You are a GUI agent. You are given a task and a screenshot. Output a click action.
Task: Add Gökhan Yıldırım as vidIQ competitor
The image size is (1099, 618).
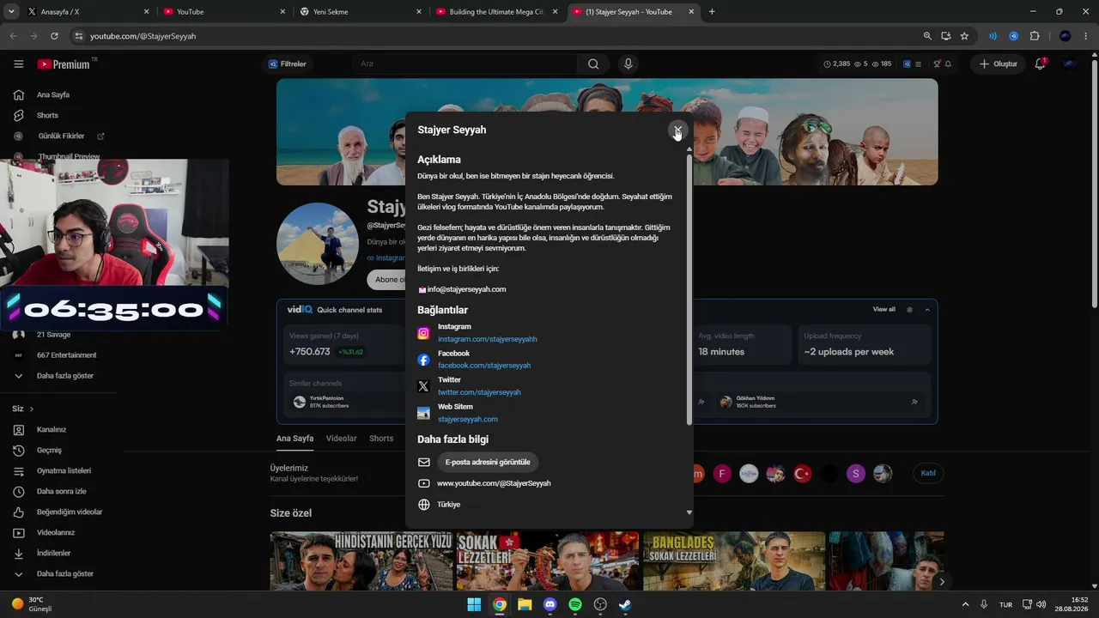914,402
